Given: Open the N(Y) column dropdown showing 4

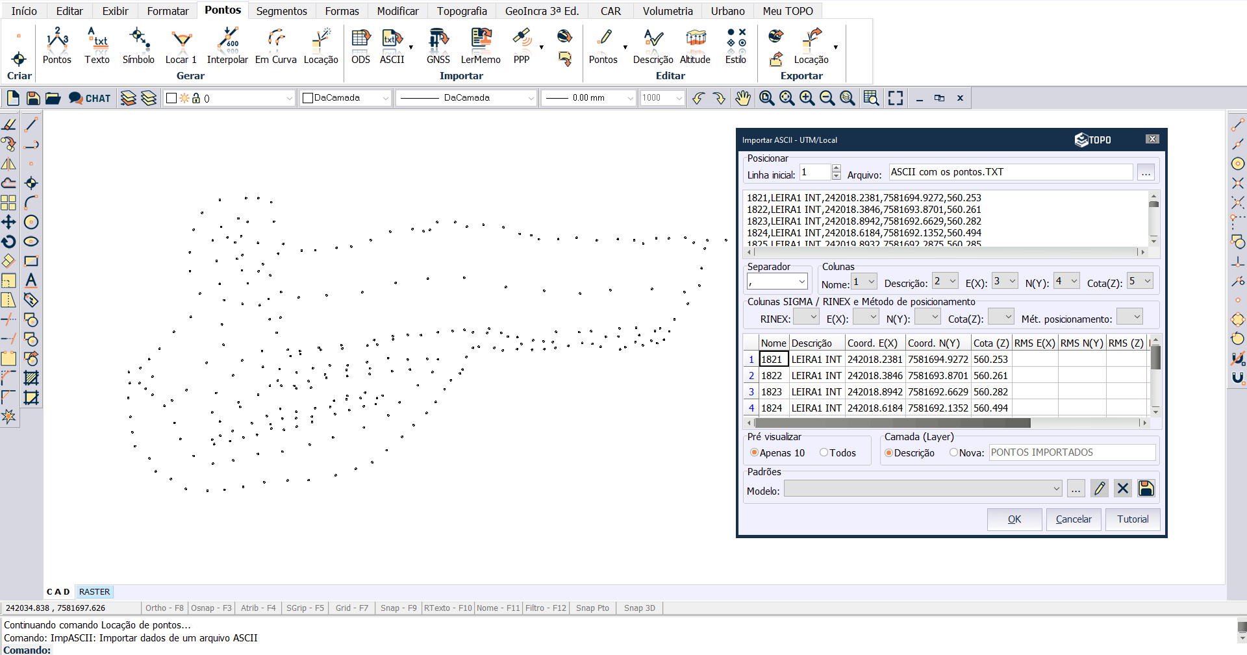Looking at the screenshot, I should 1066,281.
